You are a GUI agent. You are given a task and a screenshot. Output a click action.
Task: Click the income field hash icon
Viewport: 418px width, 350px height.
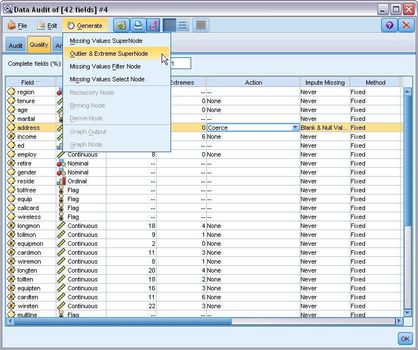pyautogui.click(x=11, y=137)
